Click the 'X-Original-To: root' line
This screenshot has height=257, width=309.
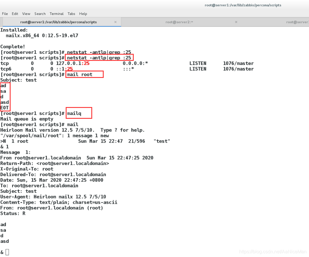point(27,169)
